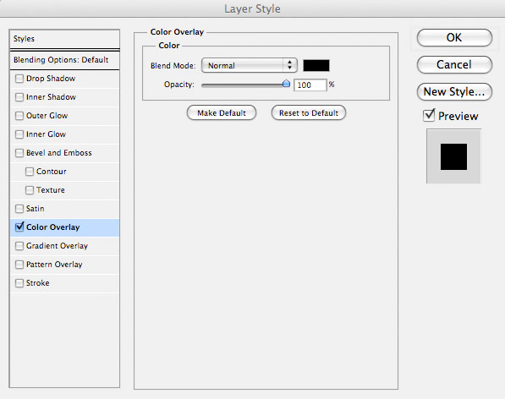Select the Inner Glow label row
This screenshot has height=399, width=505.
click(65, 134)
